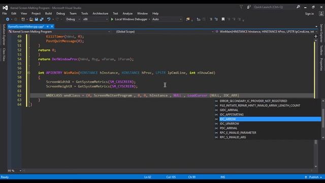Open the Debug menu
325x183 pixels.
pos(60,14)
